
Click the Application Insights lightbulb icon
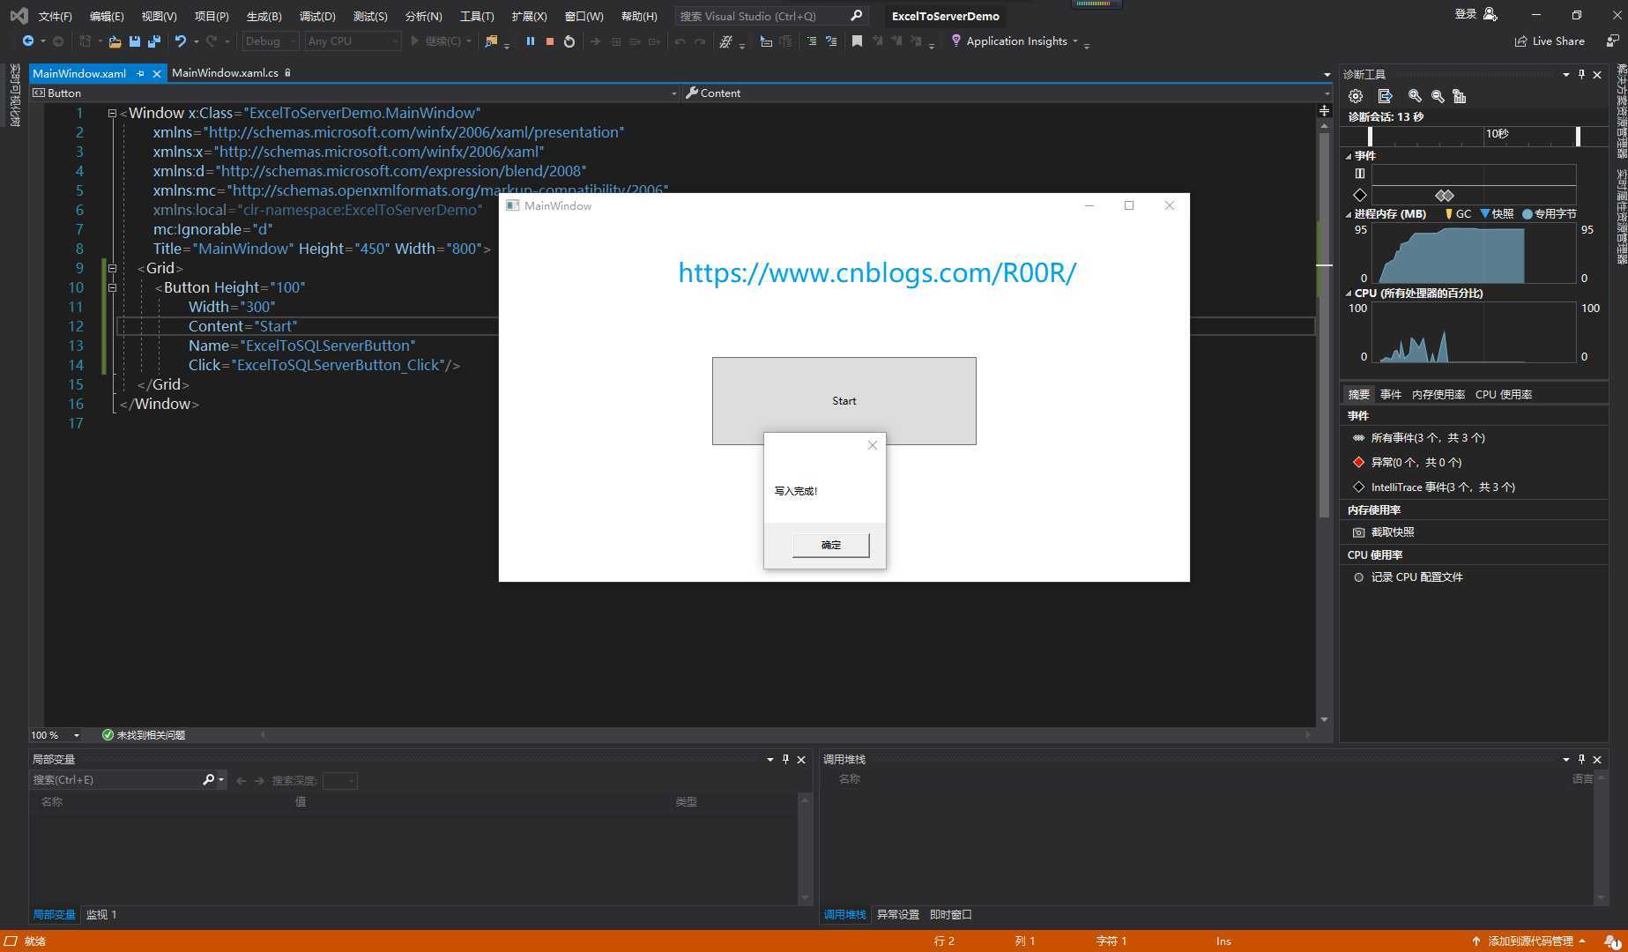(x=955, y=41)
